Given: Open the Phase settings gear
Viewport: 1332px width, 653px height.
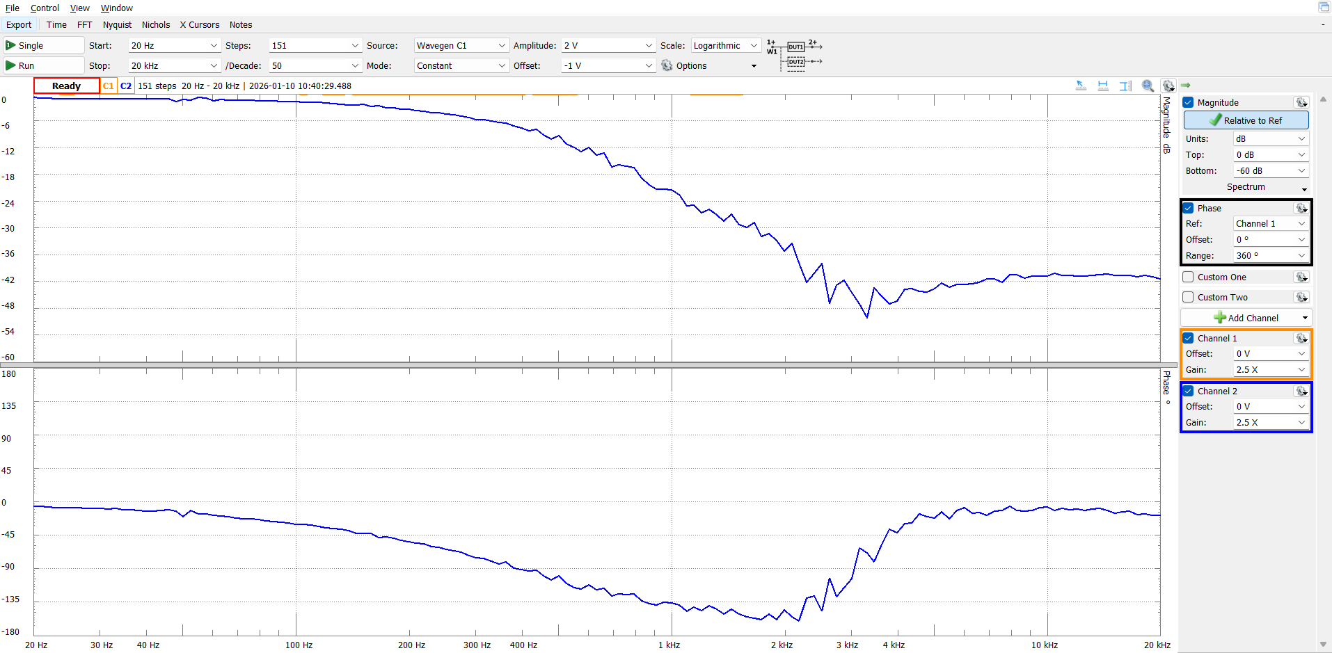Looking at the screenshot, I should pyautogui.click(x=1301, y=208).
